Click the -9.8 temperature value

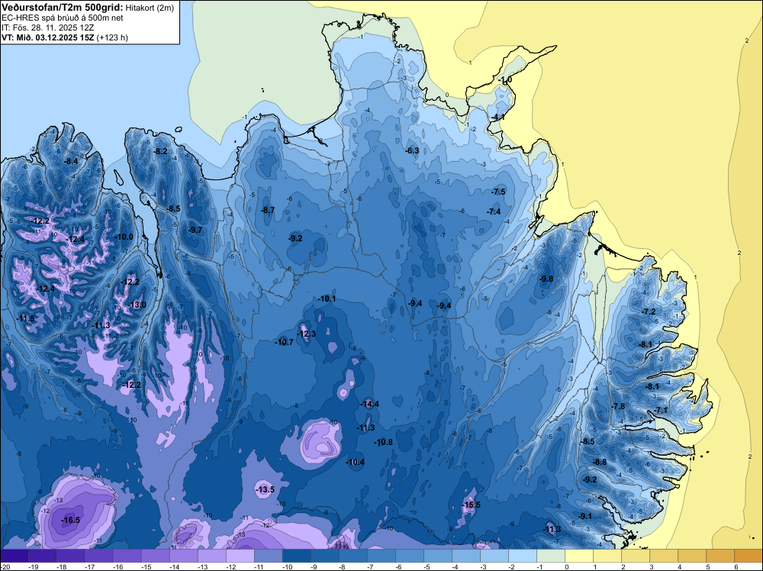coord(547,279)
